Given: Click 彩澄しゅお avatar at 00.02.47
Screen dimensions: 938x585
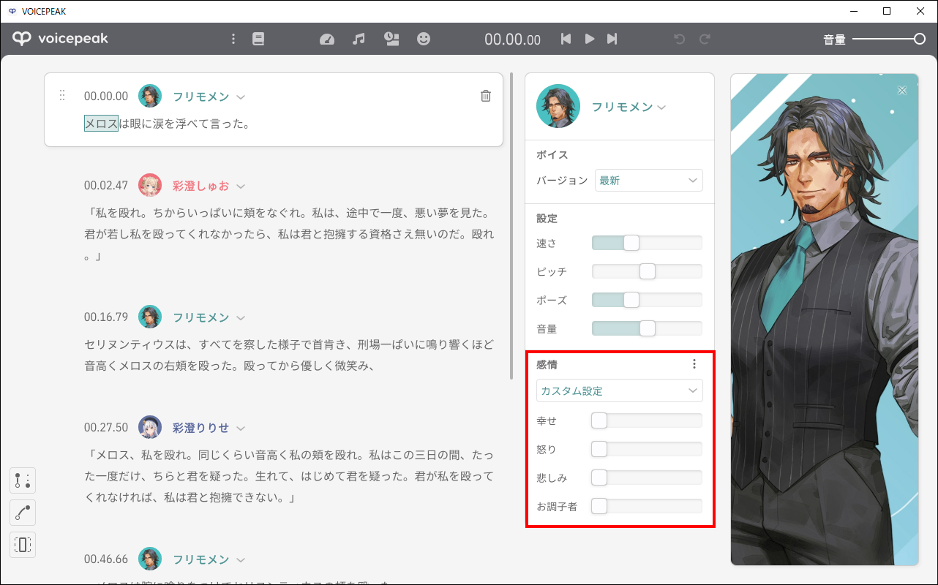Looking at the screenshot, I should click(x=150, y=185).
